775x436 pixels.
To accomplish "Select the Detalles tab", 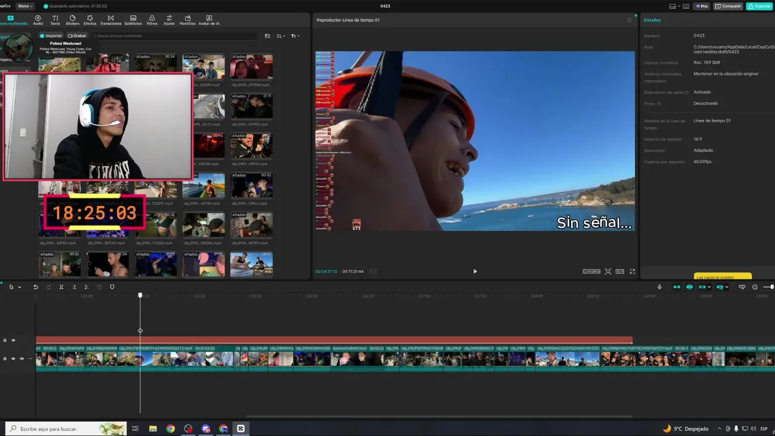I will pyautogui.click(x=652, y=20).
